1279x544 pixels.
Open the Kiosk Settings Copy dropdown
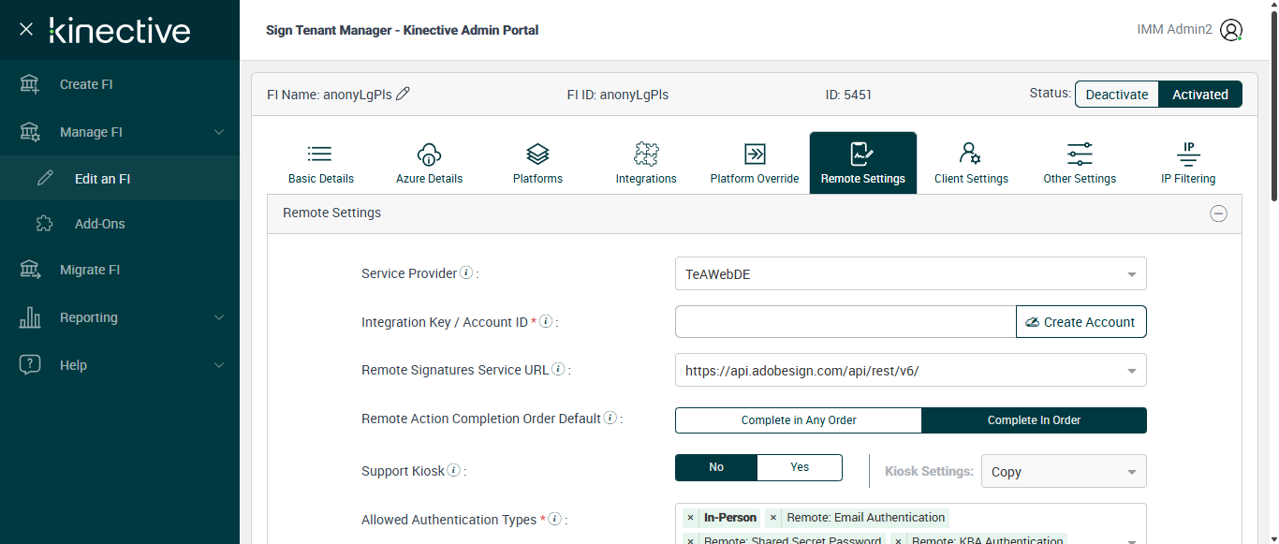click(x=1063, y=472)
